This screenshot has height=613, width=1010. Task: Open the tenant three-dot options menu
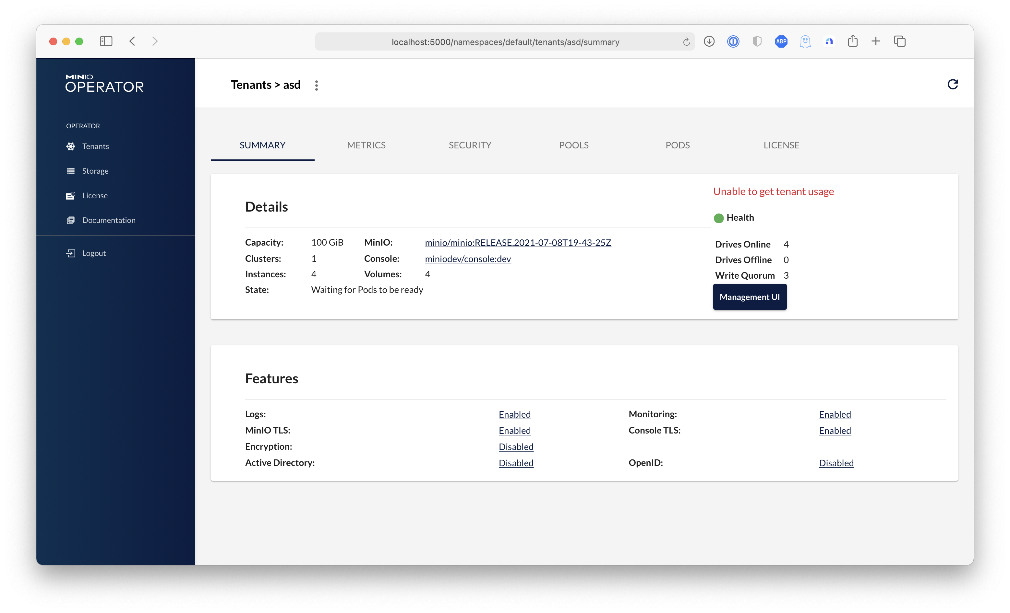tap(316, 85)
